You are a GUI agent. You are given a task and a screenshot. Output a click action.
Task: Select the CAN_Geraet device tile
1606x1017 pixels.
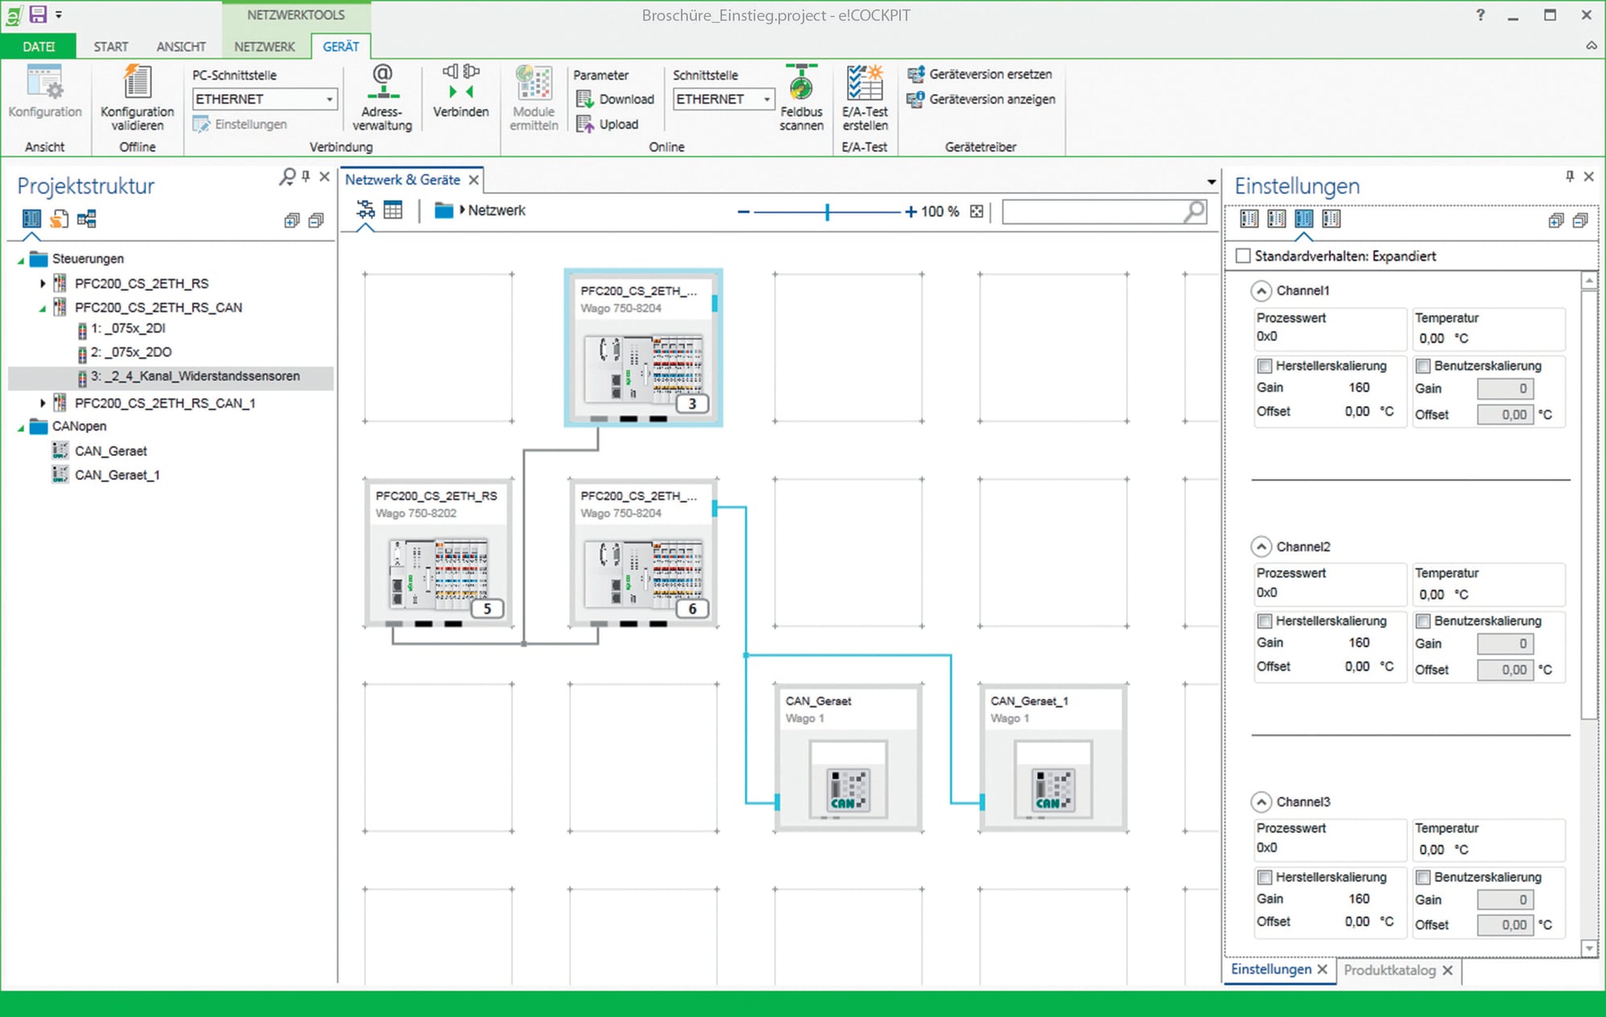point(848,758)
